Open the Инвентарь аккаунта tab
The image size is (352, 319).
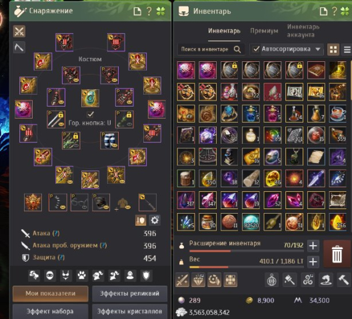303,31
